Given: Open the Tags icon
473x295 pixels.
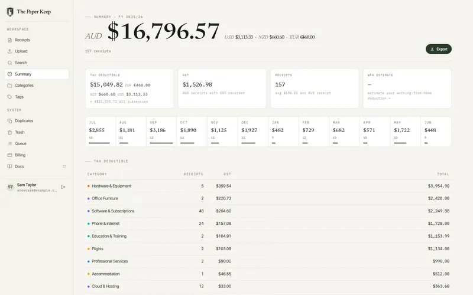Looking at the screenshot, I should pyautogui.click(x=9, y=97).
